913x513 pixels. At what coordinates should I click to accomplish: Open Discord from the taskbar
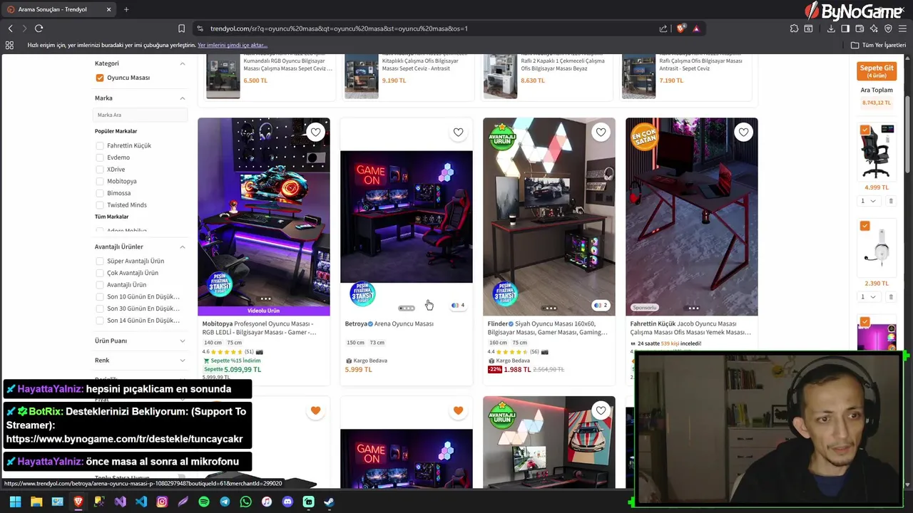pyautogui.click(x=287, y=502)
